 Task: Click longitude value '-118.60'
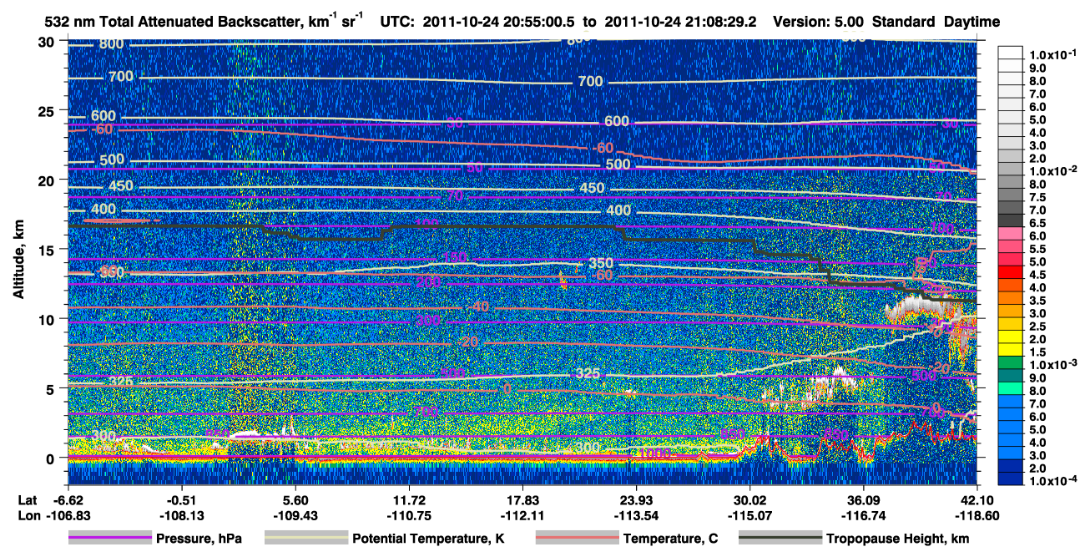(978, 515)
